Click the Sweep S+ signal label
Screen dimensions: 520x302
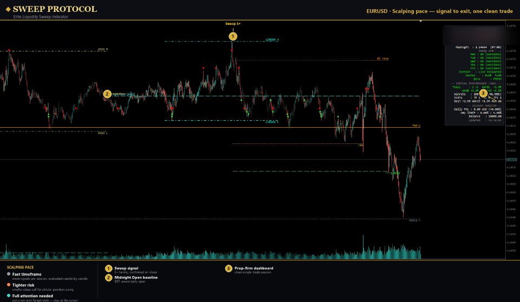click(233, 23)
